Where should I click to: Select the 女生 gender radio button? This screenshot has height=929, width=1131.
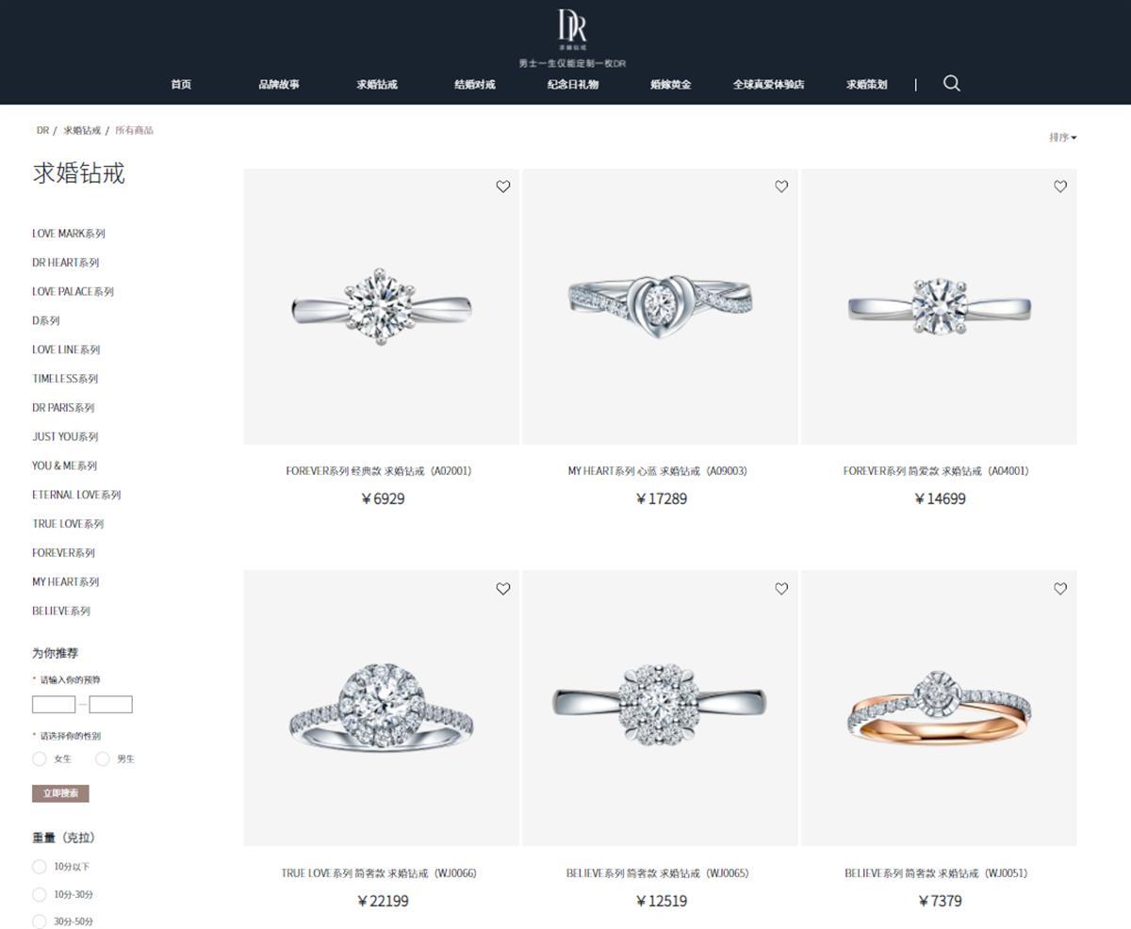[40, 758]
